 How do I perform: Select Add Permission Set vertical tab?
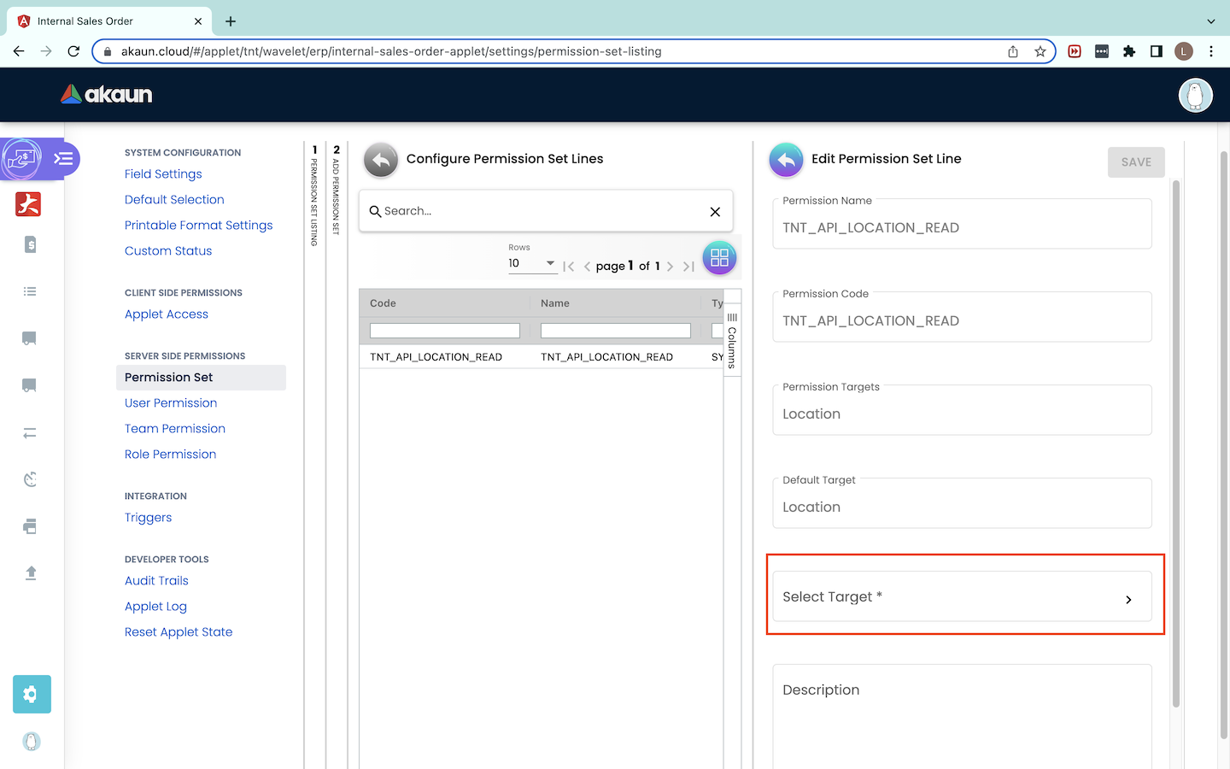pos(337,192)
